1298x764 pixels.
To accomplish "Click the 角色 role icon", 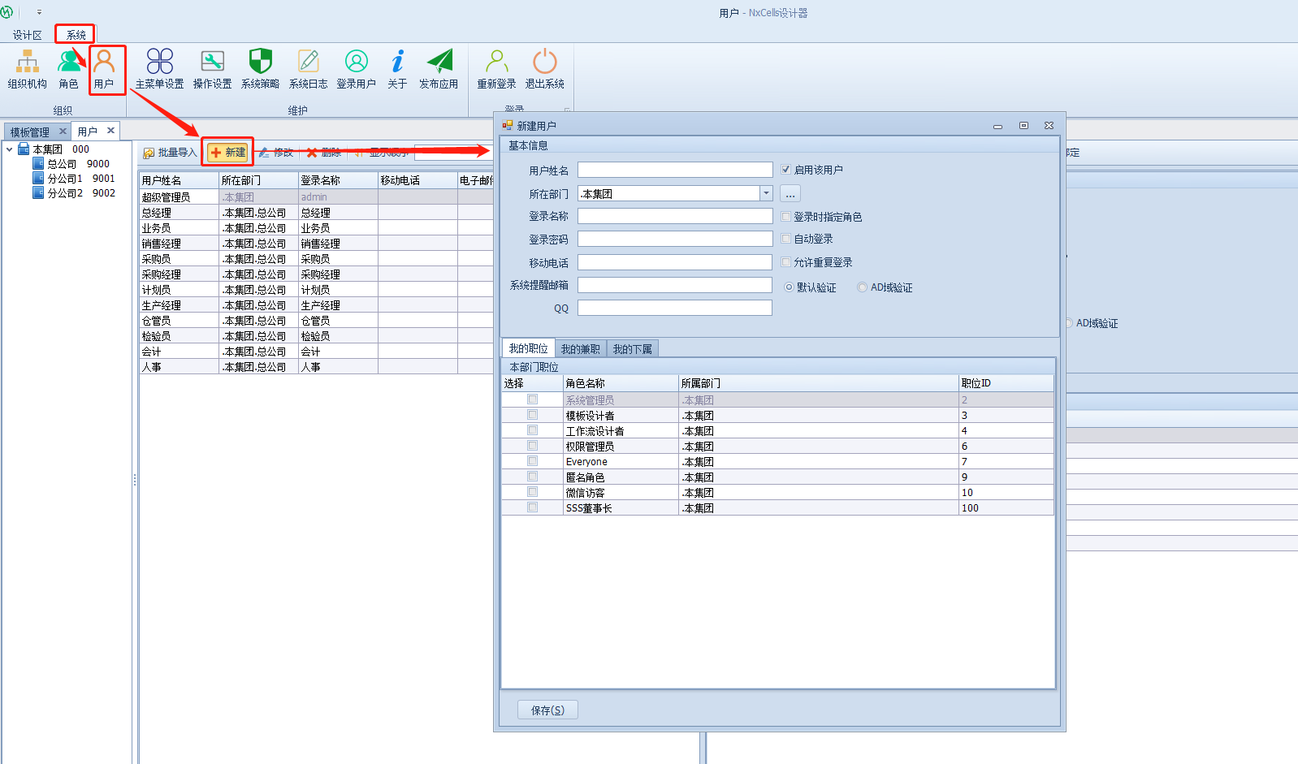I will 69,68.
